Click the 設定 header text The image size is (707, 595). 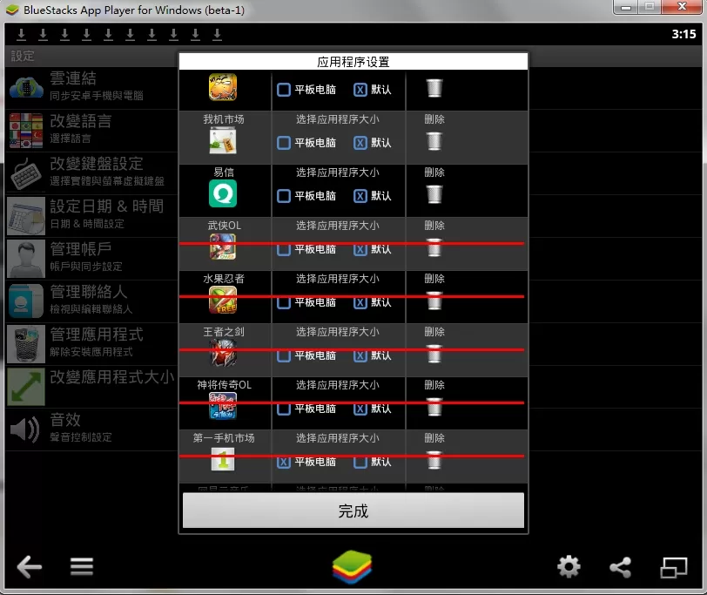[23, 56]
